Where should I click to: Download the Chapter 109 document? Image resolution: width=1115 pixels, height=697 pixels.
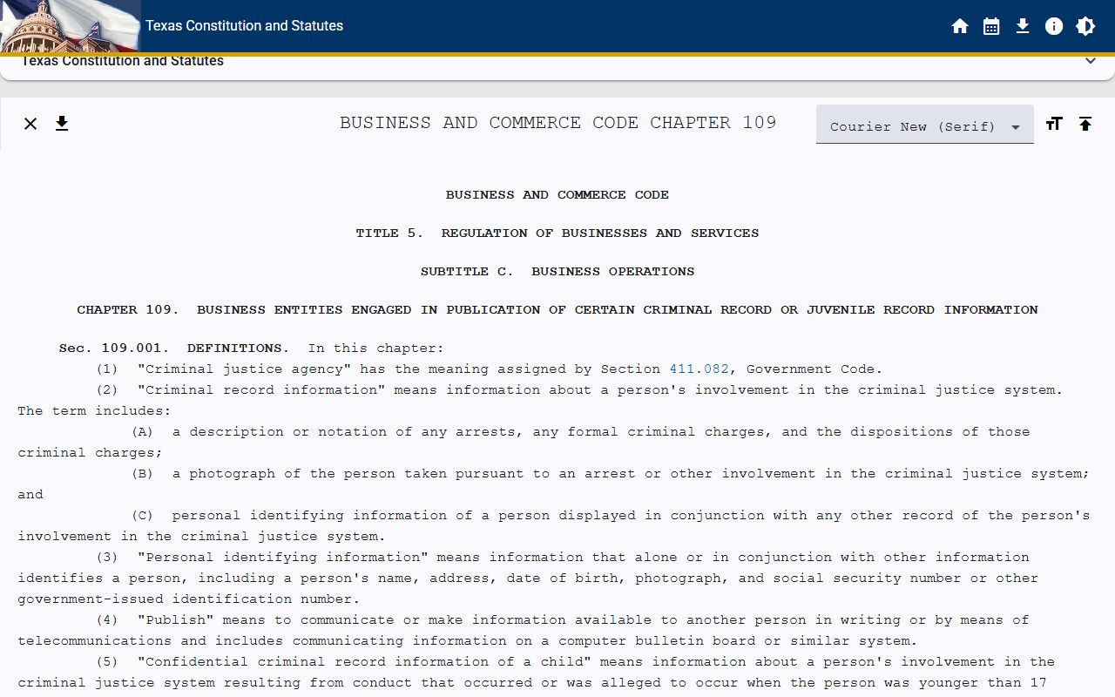pyautogui.click(x=62, y=124)
